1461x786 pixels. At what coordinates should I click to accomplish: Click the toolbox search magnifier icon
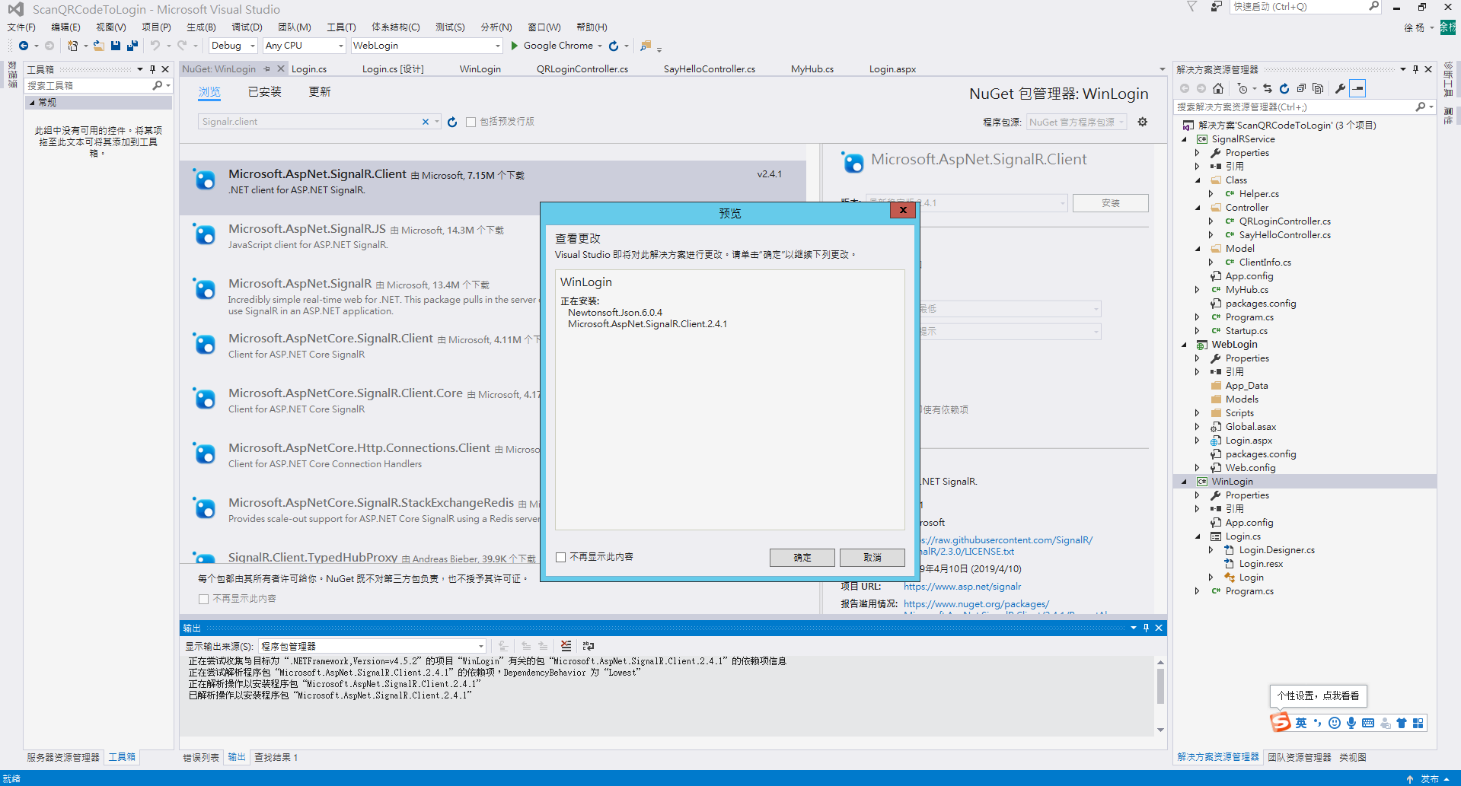[x=158, y=86]
